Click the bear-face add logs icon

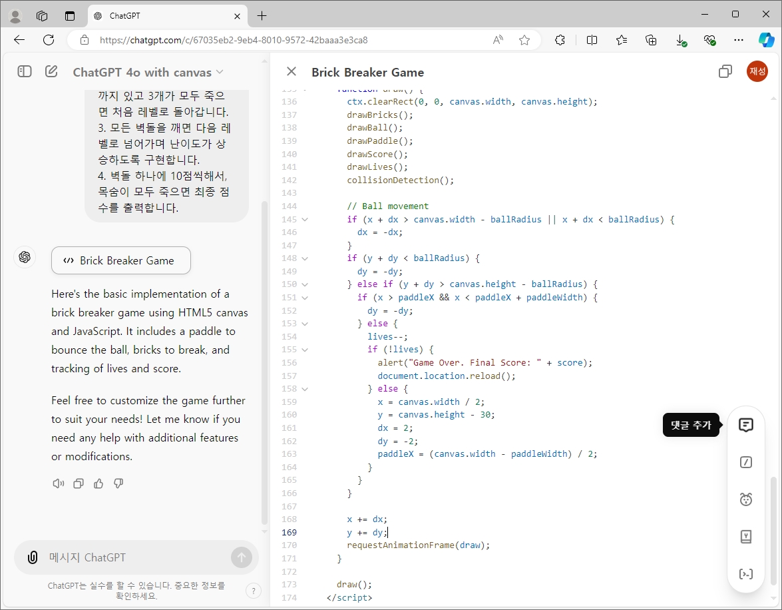pyautogui.click(x=745, y=499)
